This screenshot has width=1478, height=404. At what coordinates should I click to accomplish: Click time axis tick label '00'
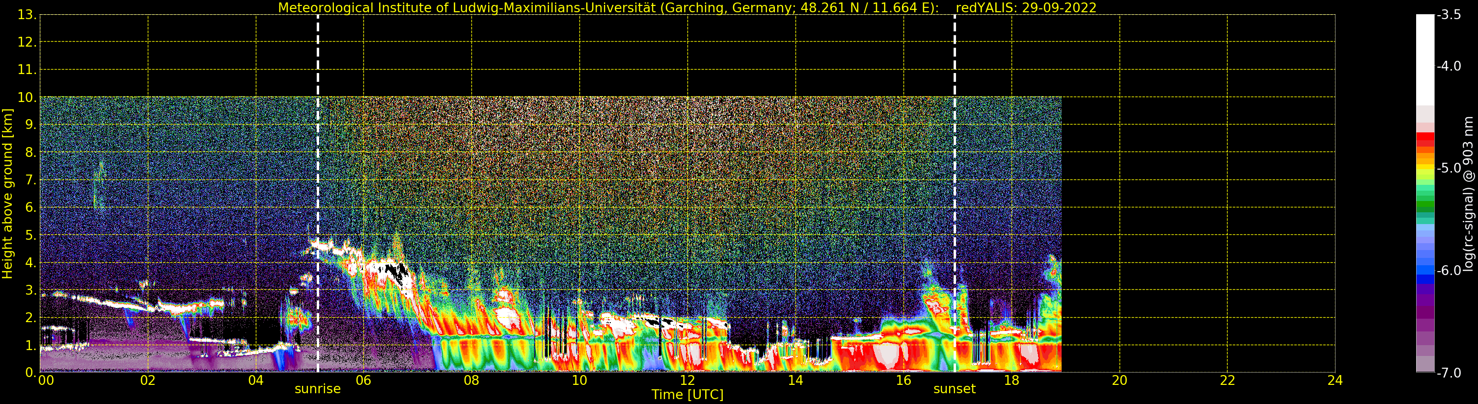[x=46, y=380]
